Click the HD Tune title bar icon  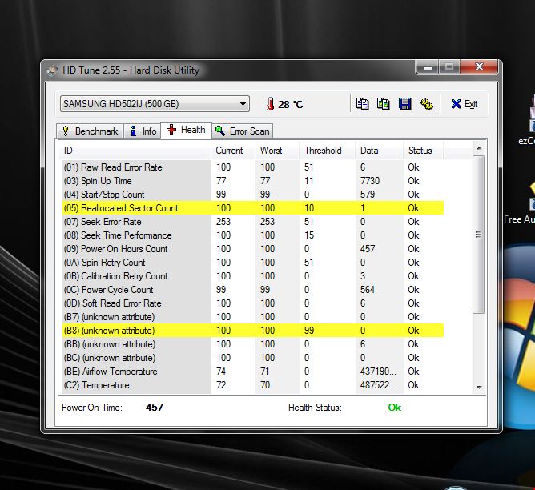point(52,70)
